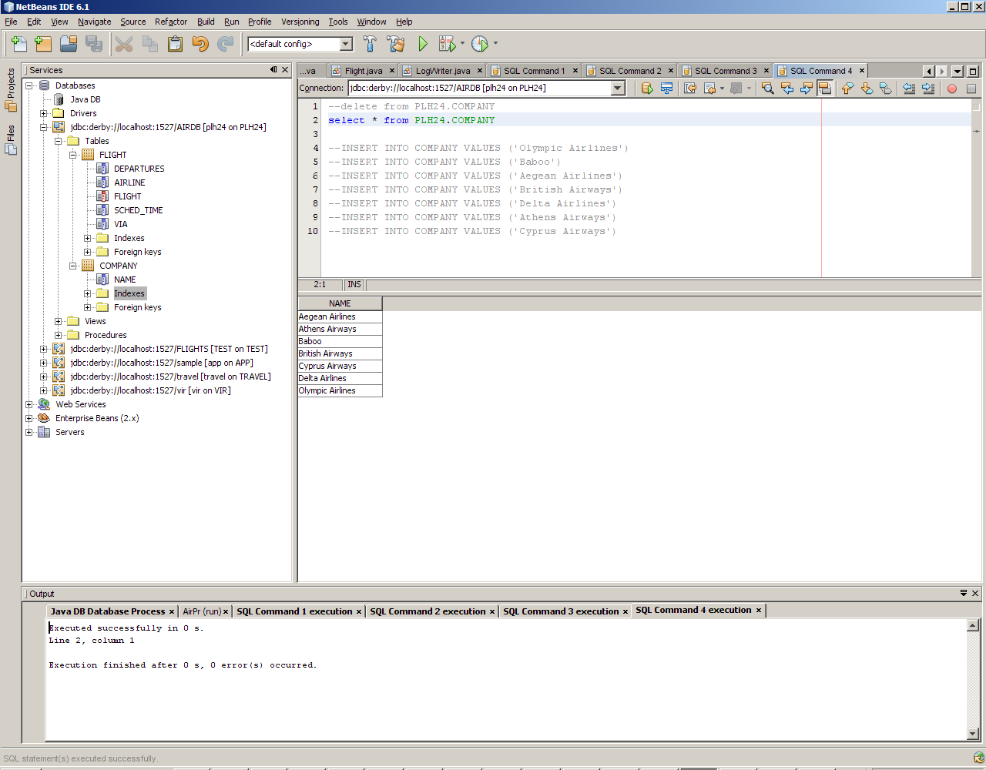Click the Run SQL icon in editor toolbar
The height and width of the screenshot is (770, 986).
[x=647, y=89]
